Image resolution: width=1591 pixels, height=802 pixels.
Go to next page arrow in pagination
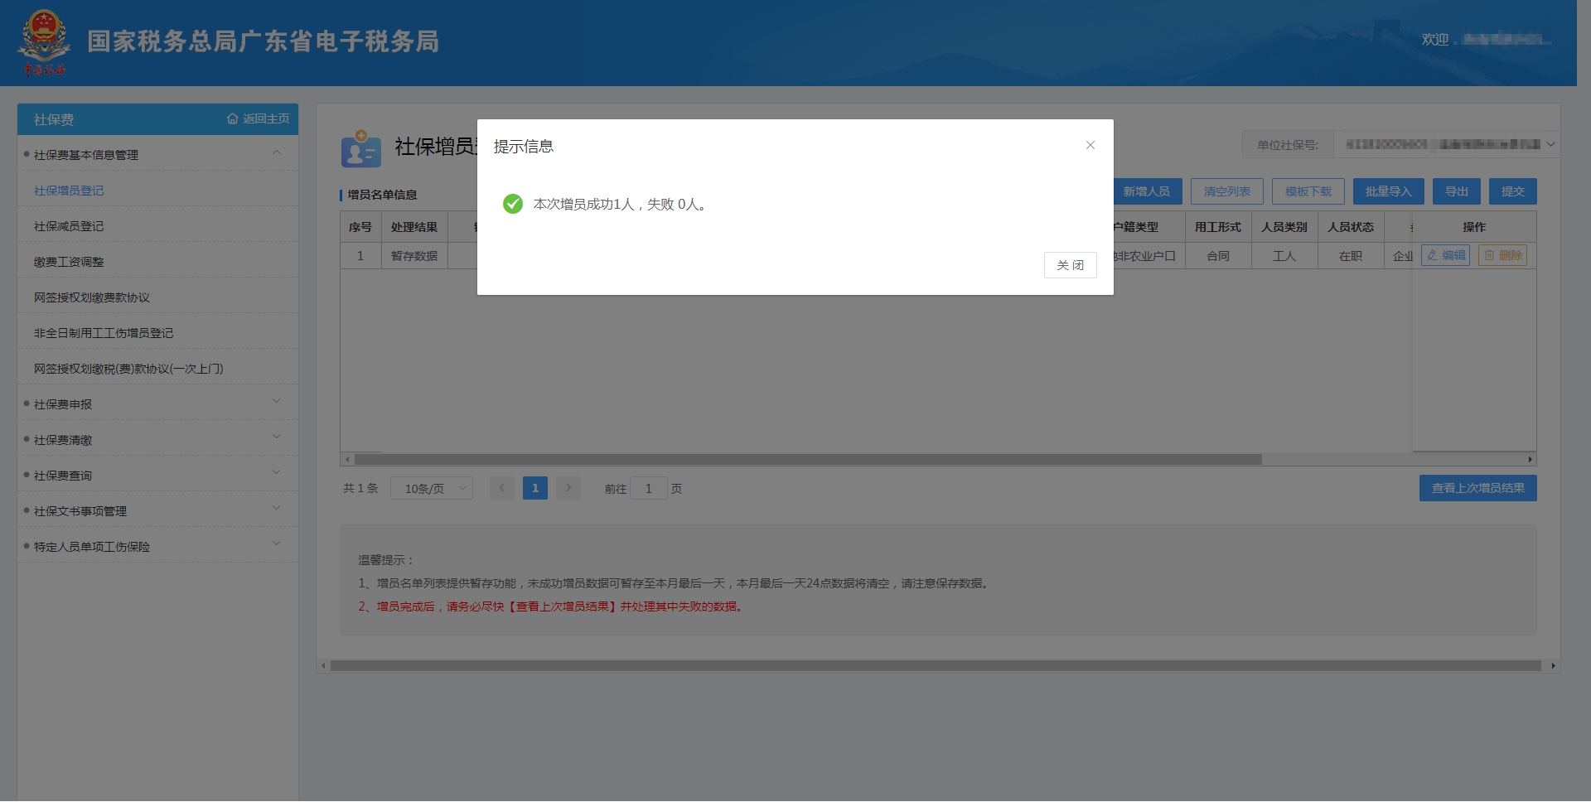[568, 488]
